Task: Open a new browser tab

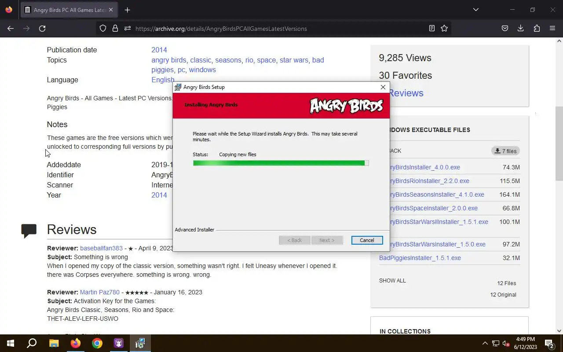Action: 127,10
